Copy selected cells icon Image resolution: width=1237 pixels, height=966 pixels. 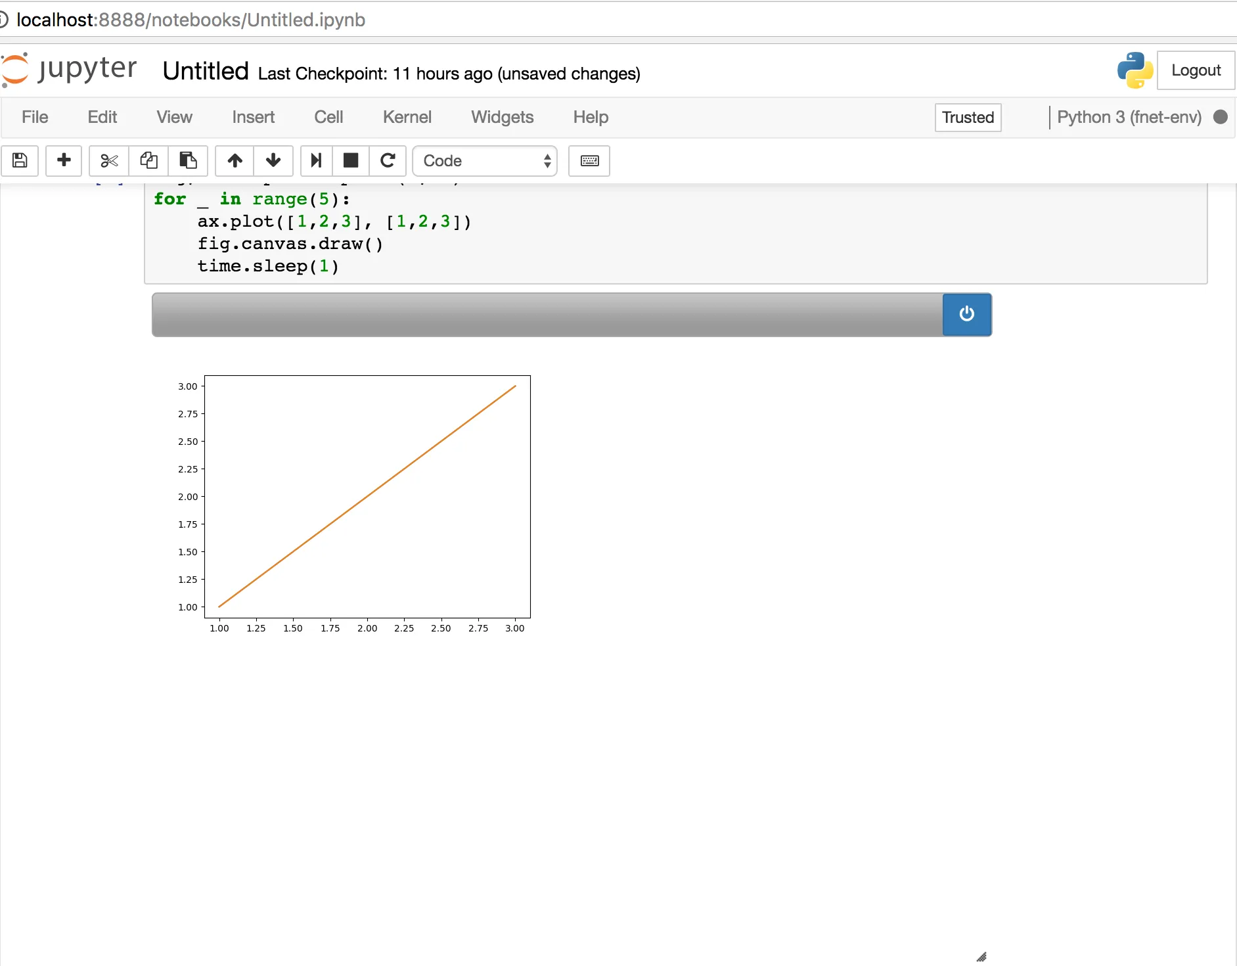148,161
